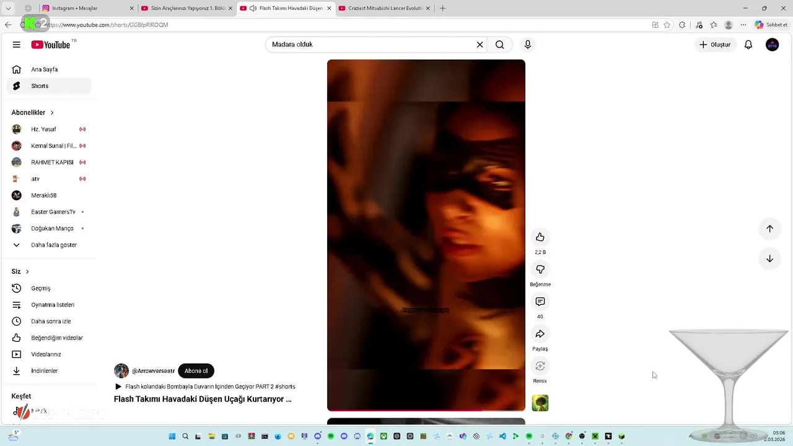
Task: Click the Short video player
Action: pyautogui.click(x=426, y=234)
